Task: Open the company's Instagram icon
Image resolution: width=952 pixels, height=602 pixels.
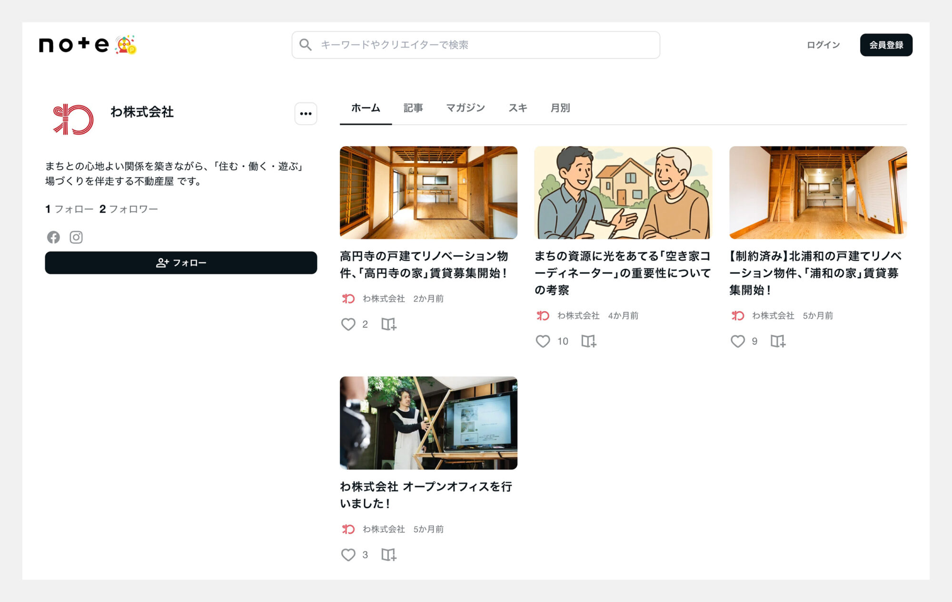Action: pyautogui.click(x=76, y=237)
